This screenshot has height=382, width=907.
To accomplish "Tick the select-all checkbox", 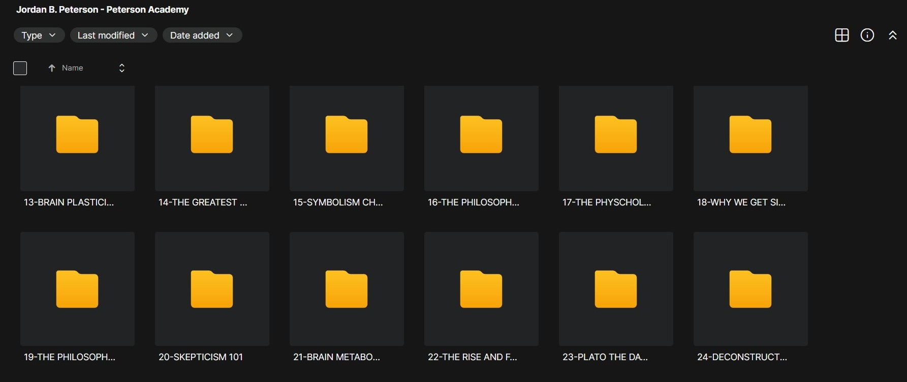I will click(x=20, y=68).
